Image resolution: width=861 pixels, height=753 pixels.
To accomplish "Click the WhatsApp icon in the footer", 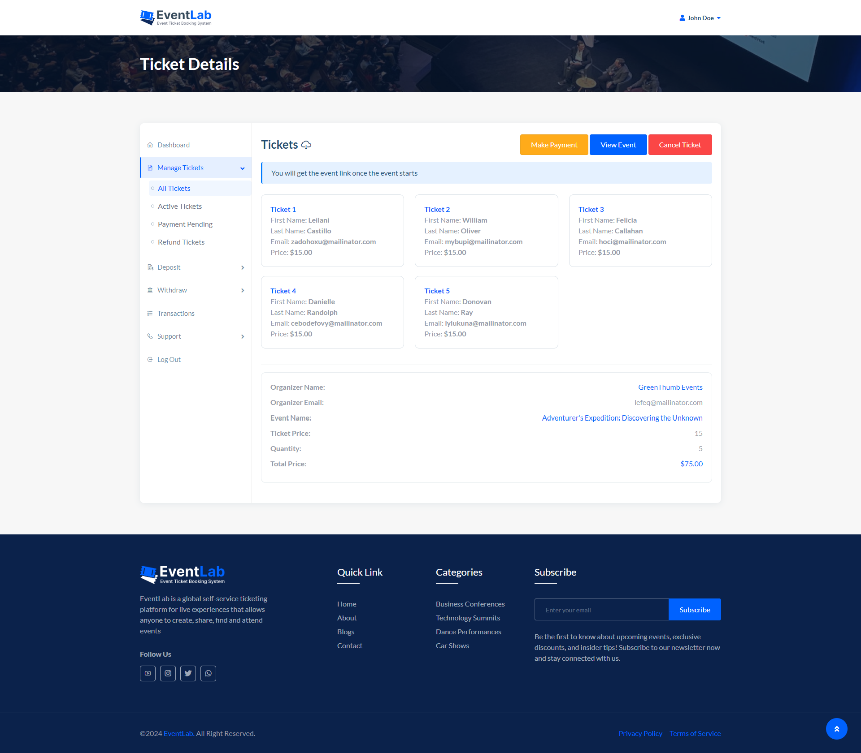I will 208,673.
